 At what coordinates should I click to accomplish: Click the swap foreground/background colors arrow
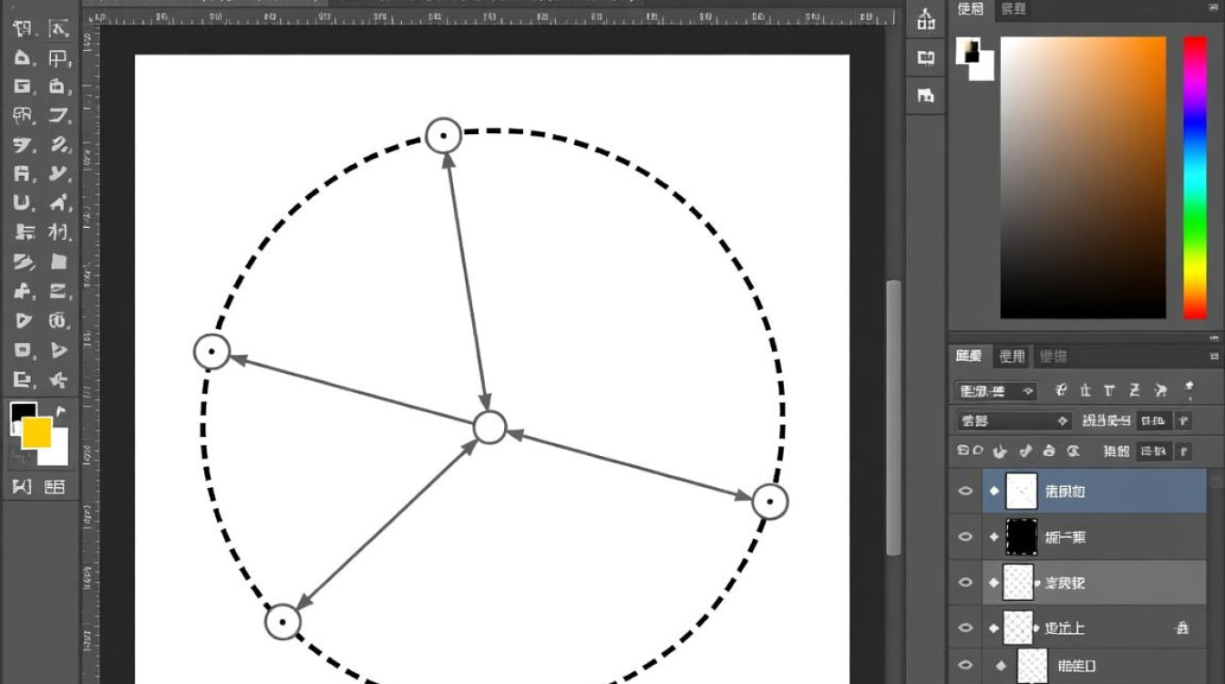[61, 411]
